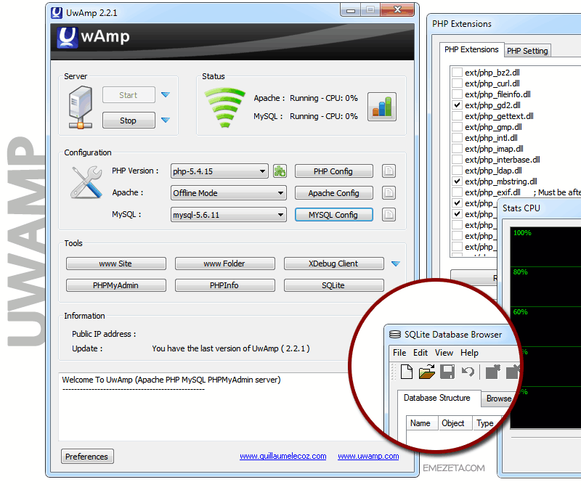Click the wrench and screwdriver configuration icon
The width and height of the screenshot is (581, 490).
86,182
